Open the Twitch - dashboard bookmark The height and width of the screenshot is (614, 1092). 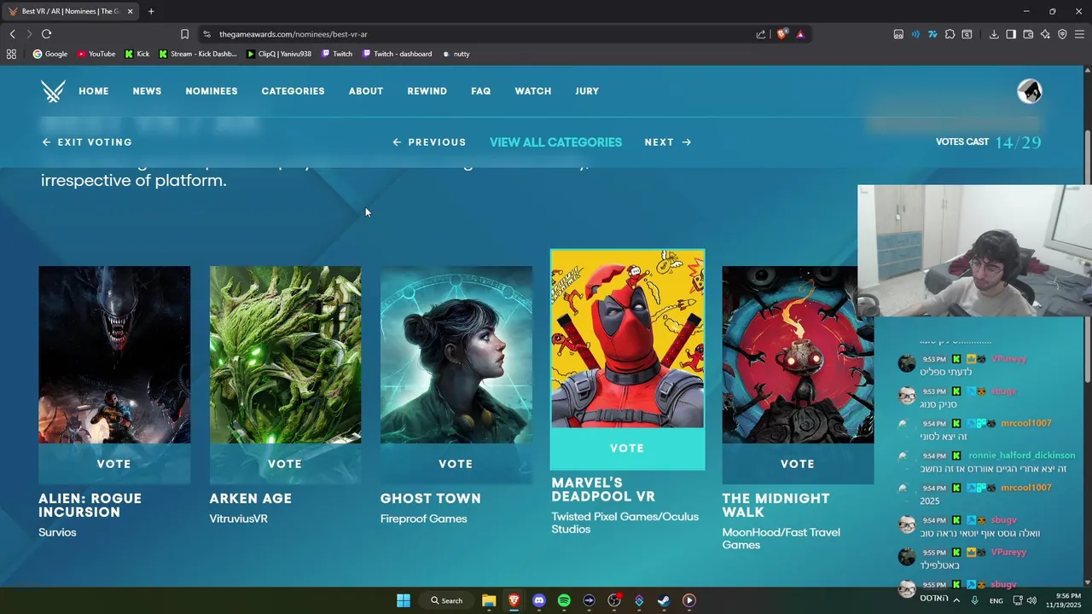397,54
